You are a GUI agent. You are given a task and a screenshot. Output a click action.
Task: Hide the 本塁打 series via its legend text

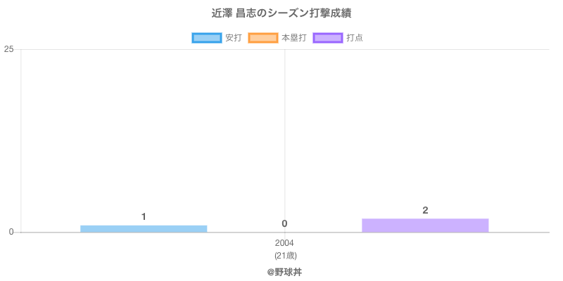tap(293, 38)
